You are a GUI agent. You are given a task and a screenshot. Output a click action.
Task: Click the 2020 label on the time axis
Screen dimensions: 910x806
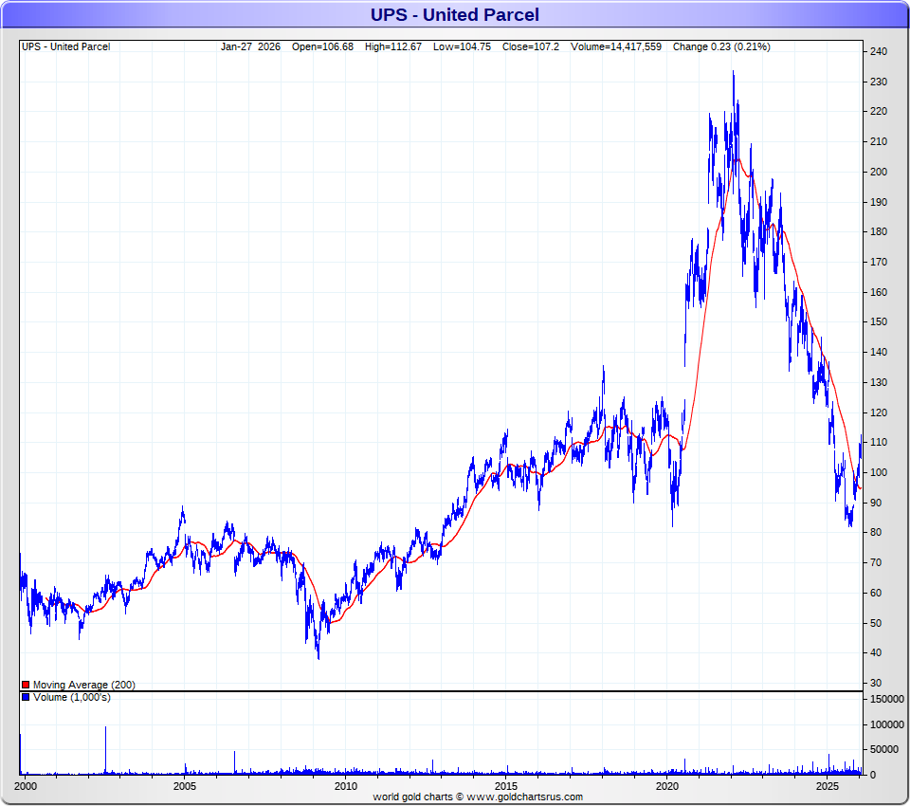[x=666, y=786]
